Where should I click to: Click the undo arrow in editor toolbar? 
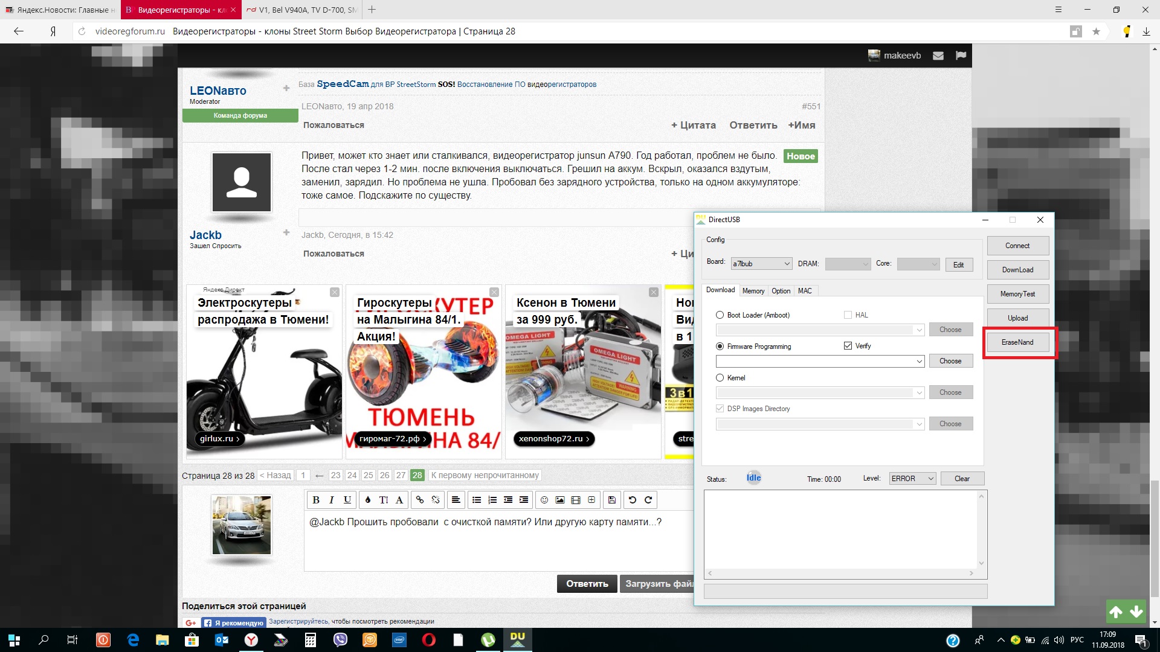pyautogui.click(x=633, y=500)
